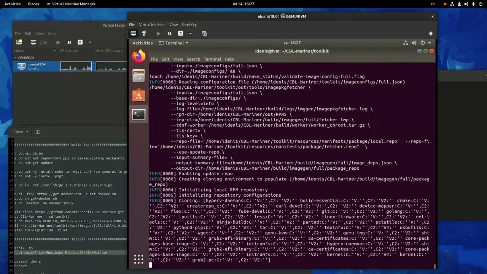This screenshot has width=487, height=274.
Task: Open View menu in the Virtual Machine Manager window
Action: tap(40, 33)
